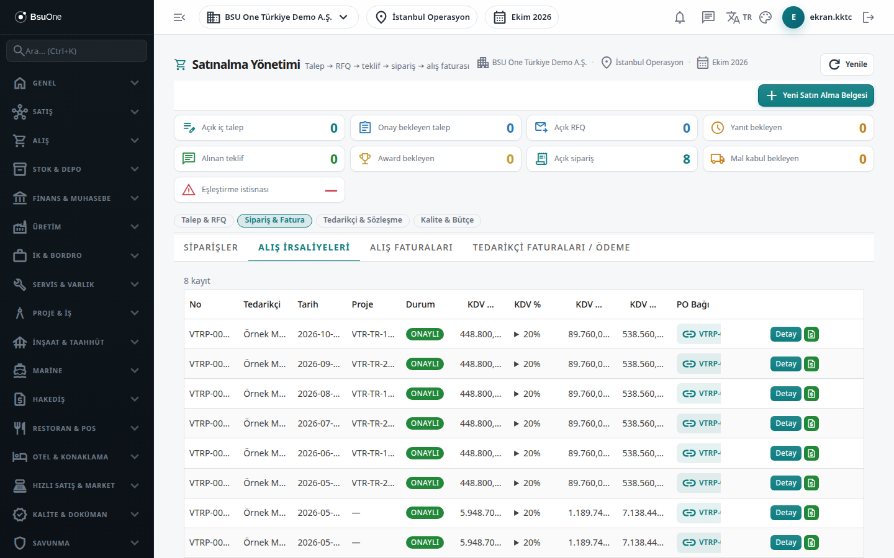Open messages chat icon
The width and height of the screenshot is (894, 558).
click(x=708, y=17)
